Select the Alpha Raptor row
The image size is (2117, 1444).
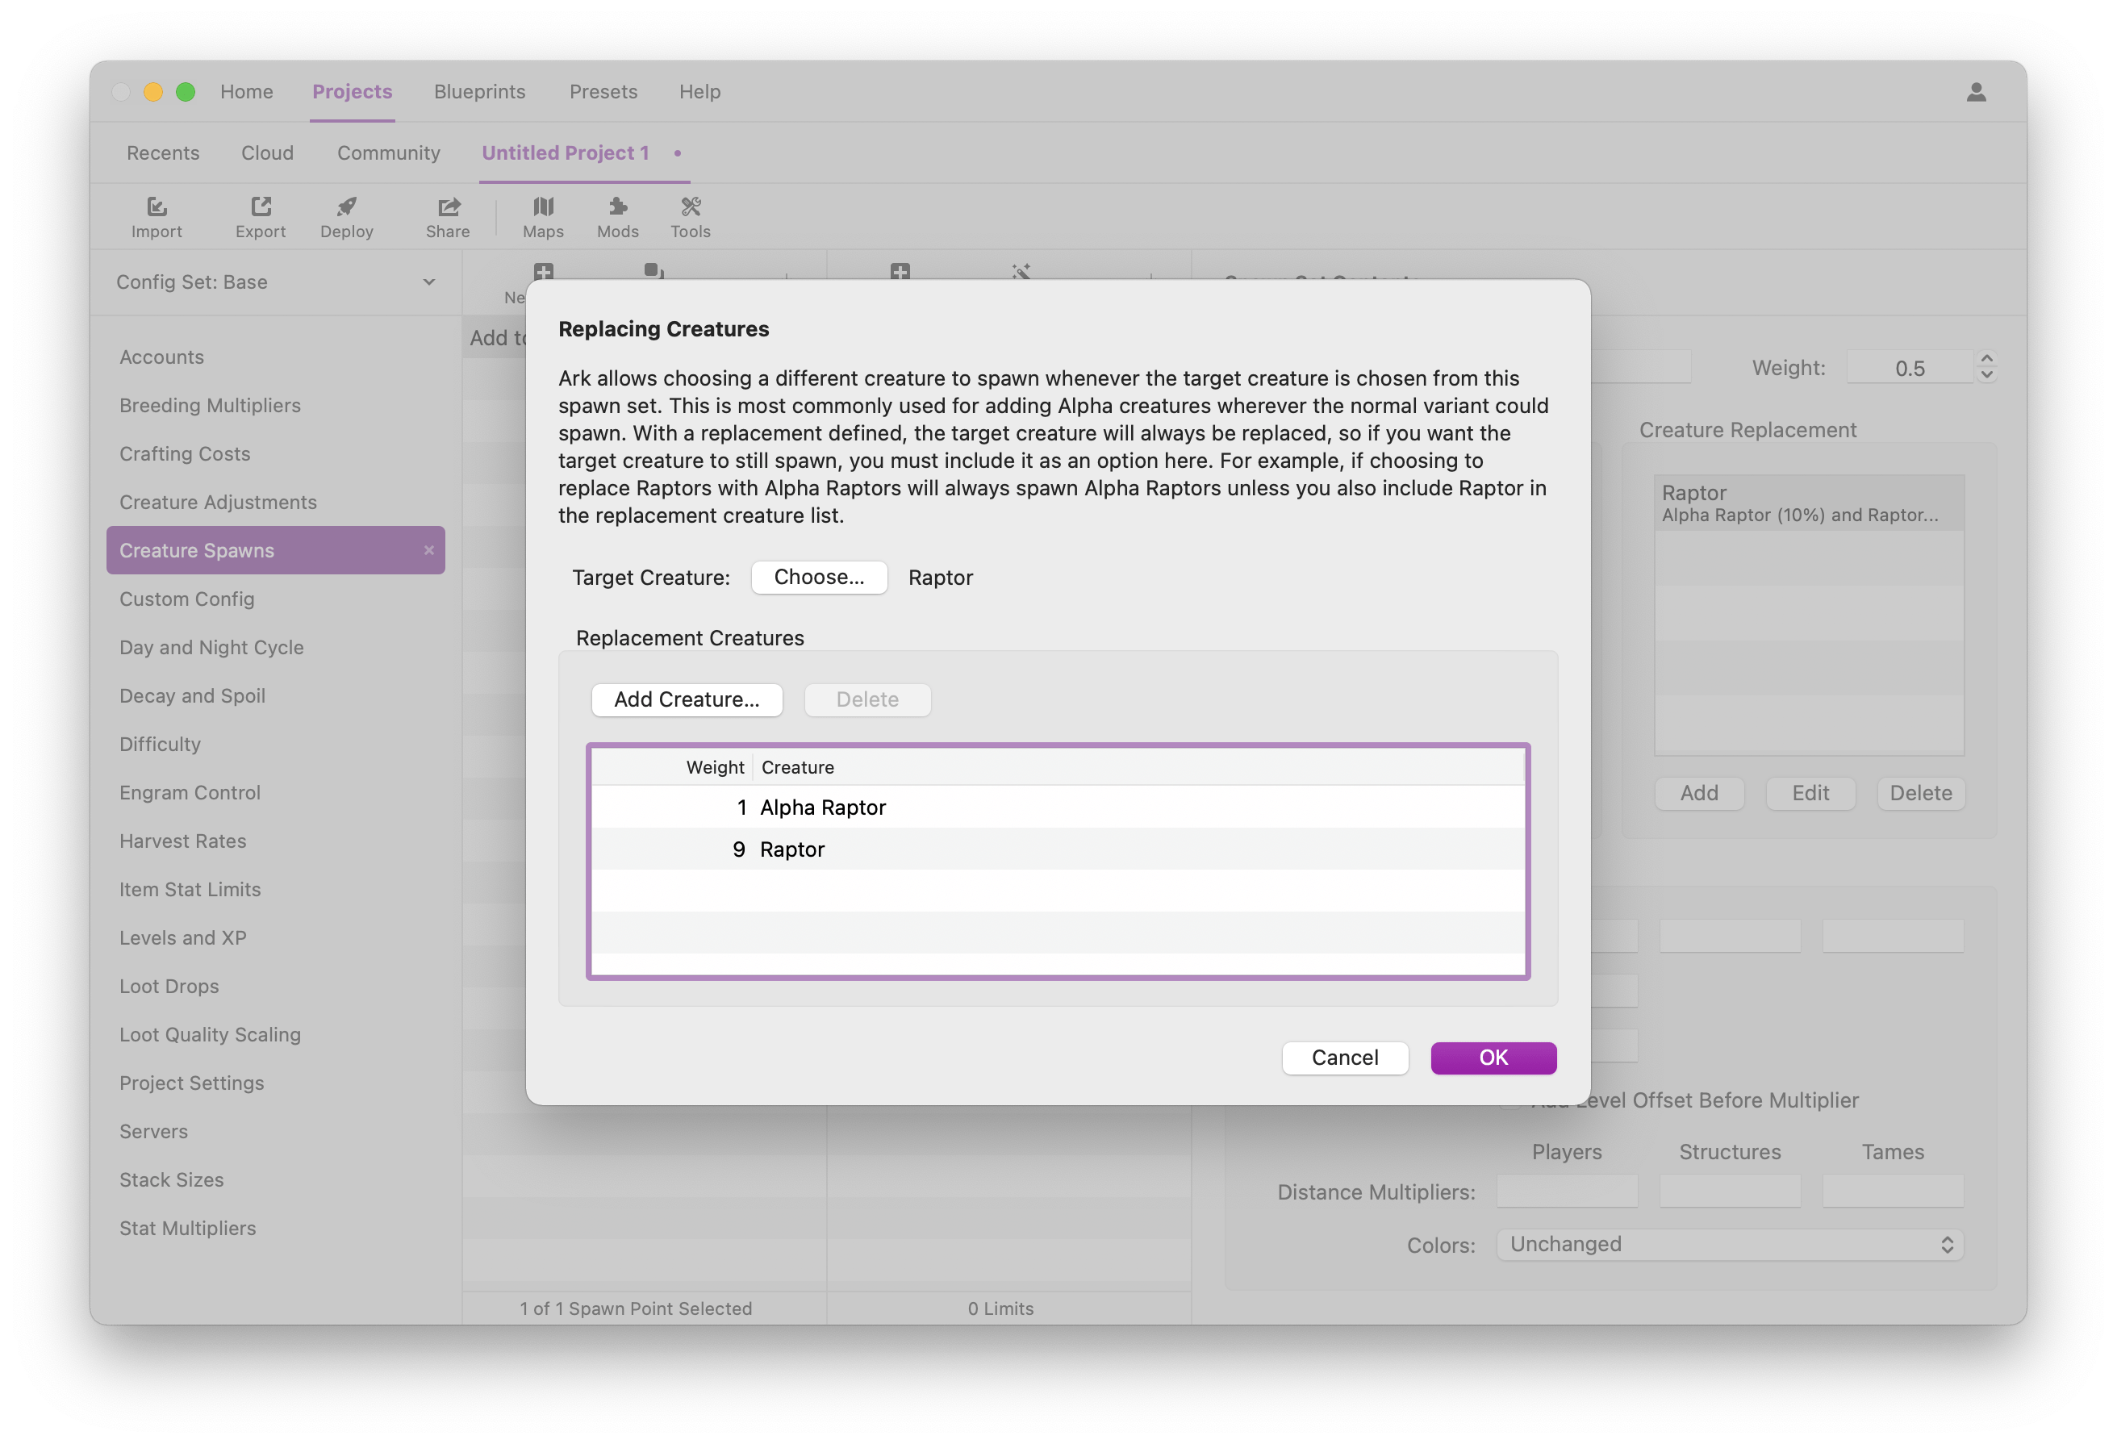pyautogui.click(x=823, y=808)
